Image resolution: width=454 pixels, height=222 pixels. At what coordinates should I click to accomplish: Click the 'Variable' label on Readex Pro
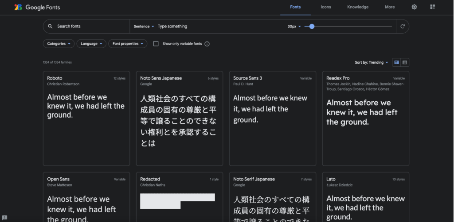pos(399,78)
